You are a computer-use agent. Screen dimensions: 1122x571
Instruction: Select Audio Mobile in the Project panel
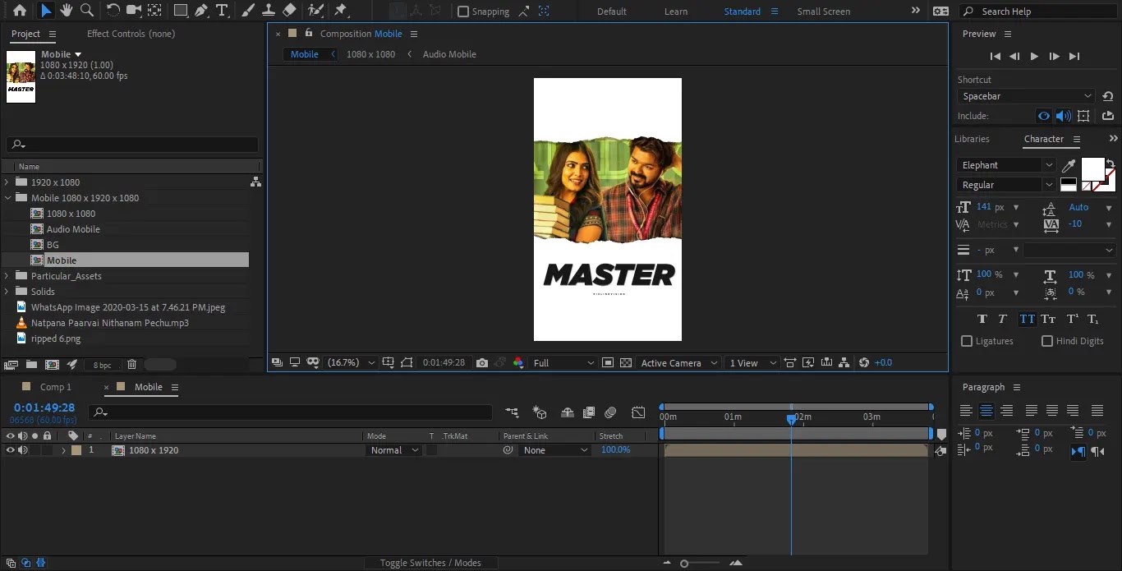coord(73,229)
